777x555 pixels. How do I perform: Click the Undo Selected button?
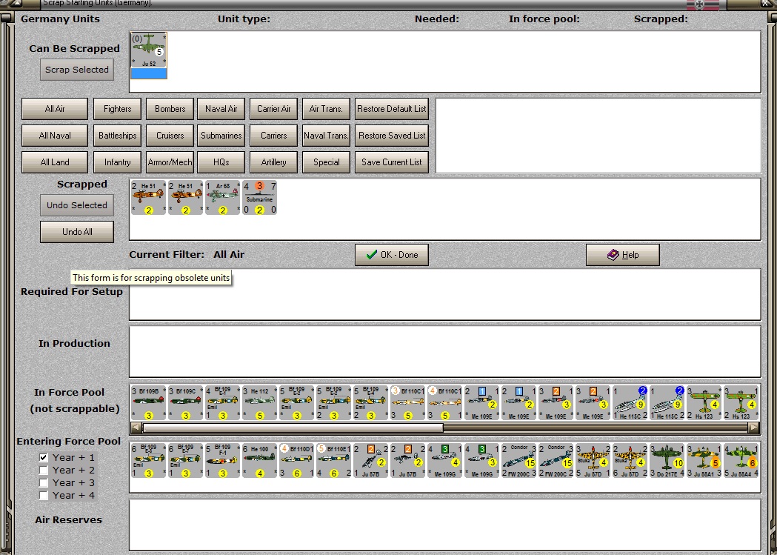(x=77, y=205)
